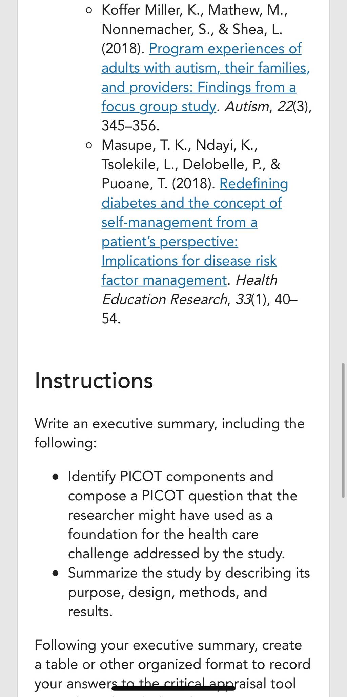The image size is (347, 697).
Task: Click the 'Puoane, T. (2018)' text
Action: [x=158, y=184]
